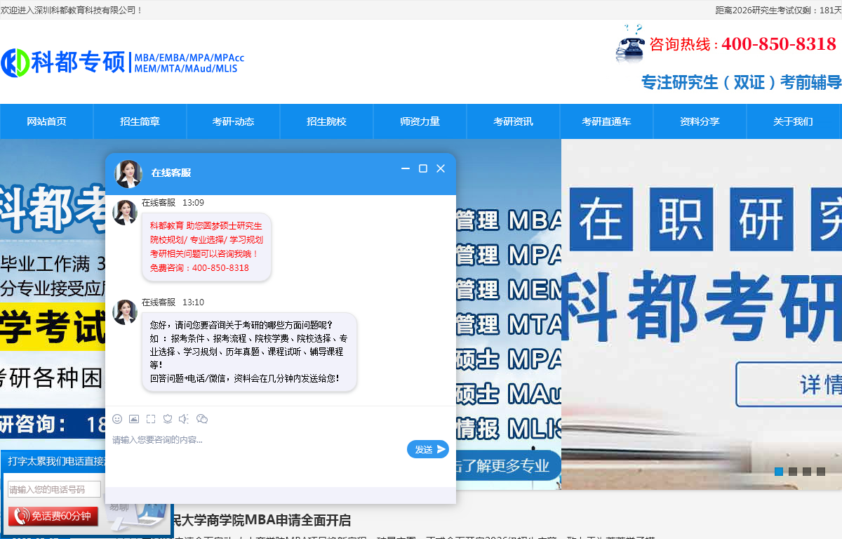Click the 科都专硕 site logo

(123, 62)
